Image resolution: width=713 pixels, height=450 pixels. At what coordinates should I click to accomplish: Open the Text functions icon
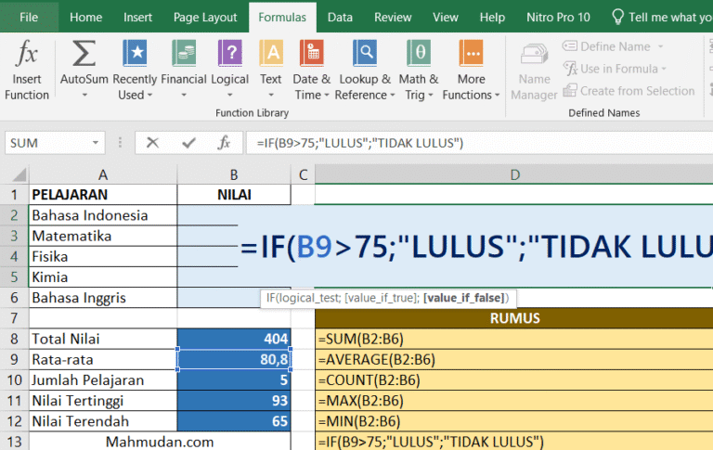271,55
